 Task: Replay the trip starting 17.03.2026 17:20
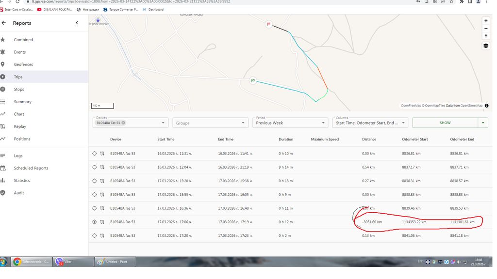click(102, 236)
